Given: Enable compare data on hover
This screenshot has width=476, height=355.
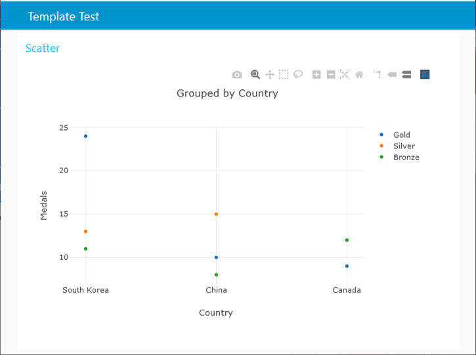Looking at the screenshot, I should tap(406, 75).
